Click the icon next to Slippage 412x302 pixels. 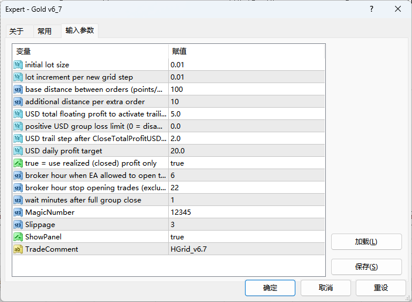(18, 225)
